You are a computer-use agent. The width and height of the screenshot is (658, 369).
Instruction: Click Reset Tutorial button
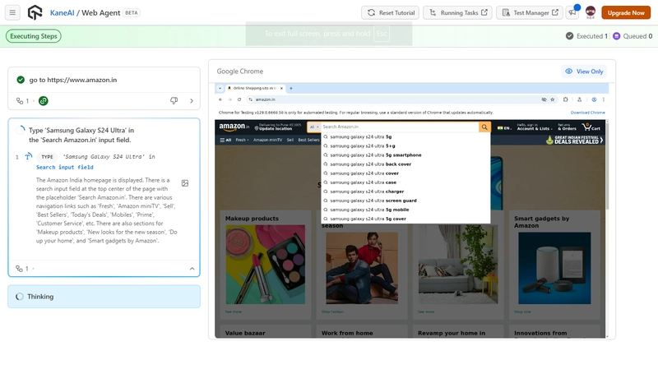pos(391,12)
